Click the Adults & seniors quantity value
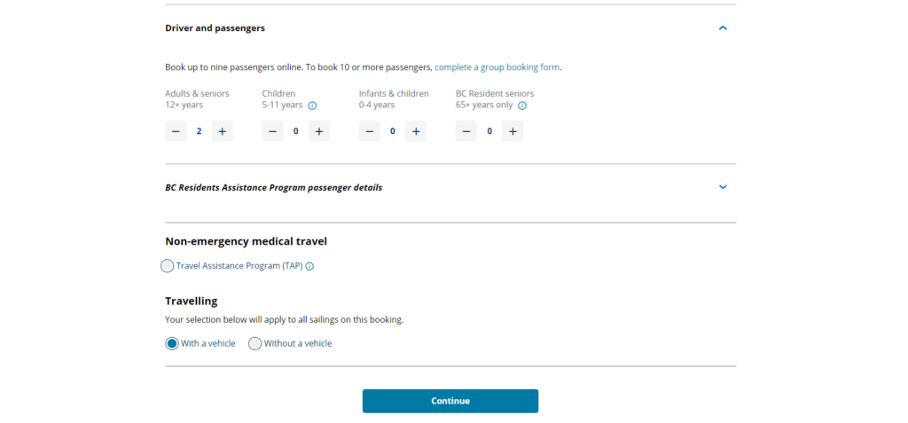 point(199,131)
